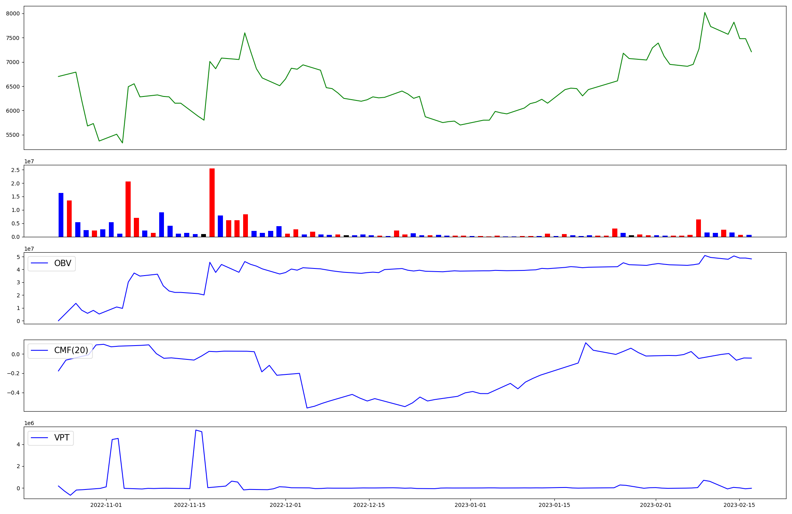Screen dimensions: 792x514
Task: Click the tallest red volume bar
Action: (x=212, y=202)
